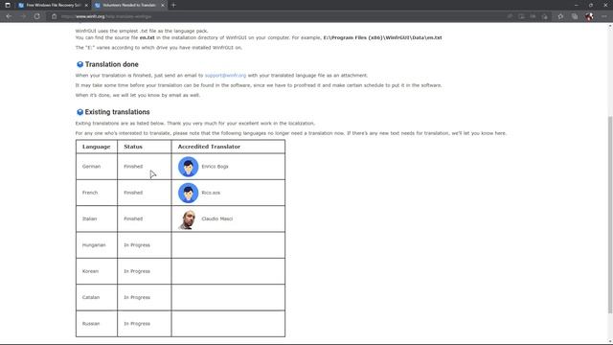
Task: Open the user profile avatar
Action: click(589, 16)
